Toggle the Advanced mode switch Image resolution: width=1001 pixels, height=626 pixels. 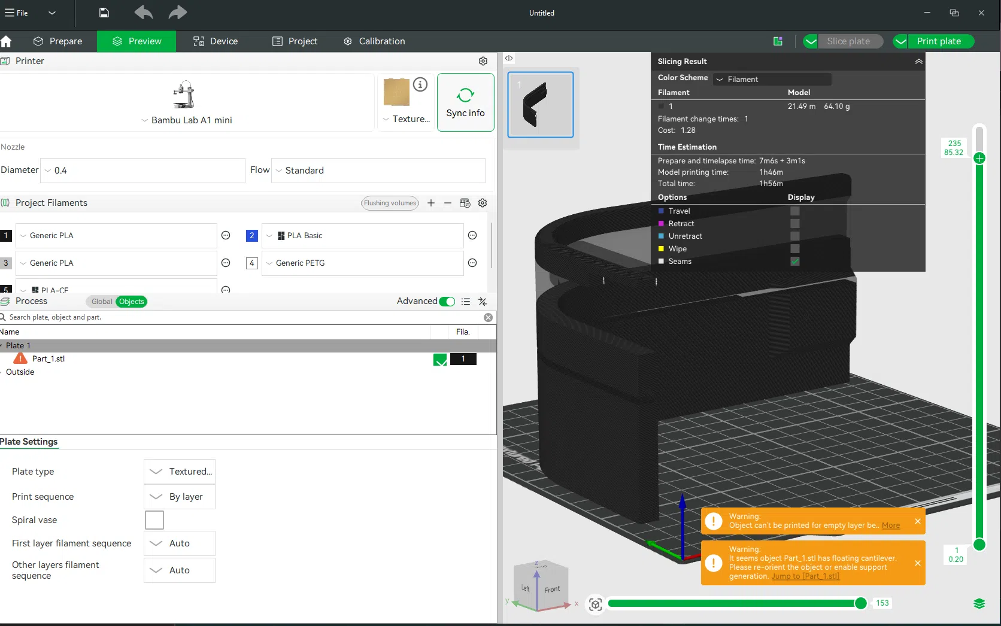coord(447,302)
